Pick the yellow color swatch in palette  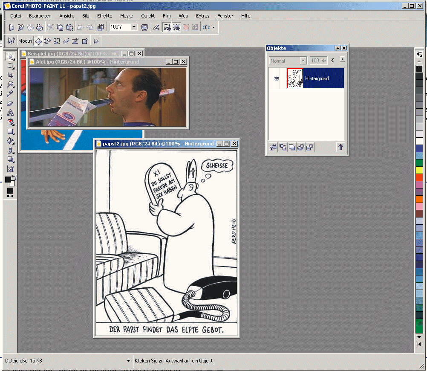tap(419, 170)
